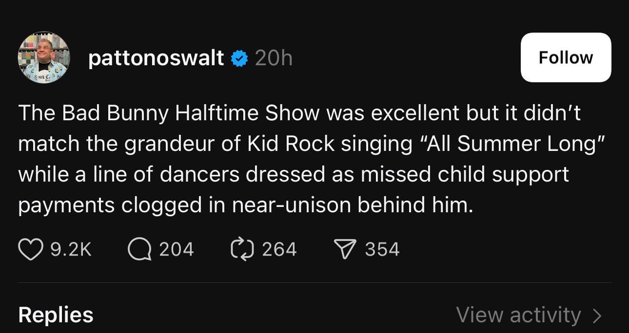Image resolution: width=629 pixels, height=333 pixels.
Task: Click the 20h post timestamp
Action: [274, 58]
